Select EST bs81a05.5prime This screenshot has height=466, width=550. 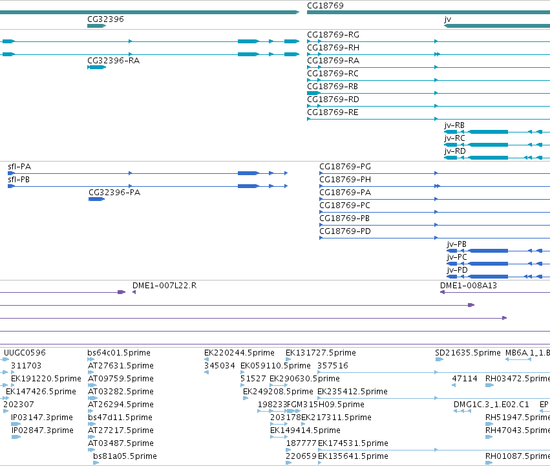125,456
